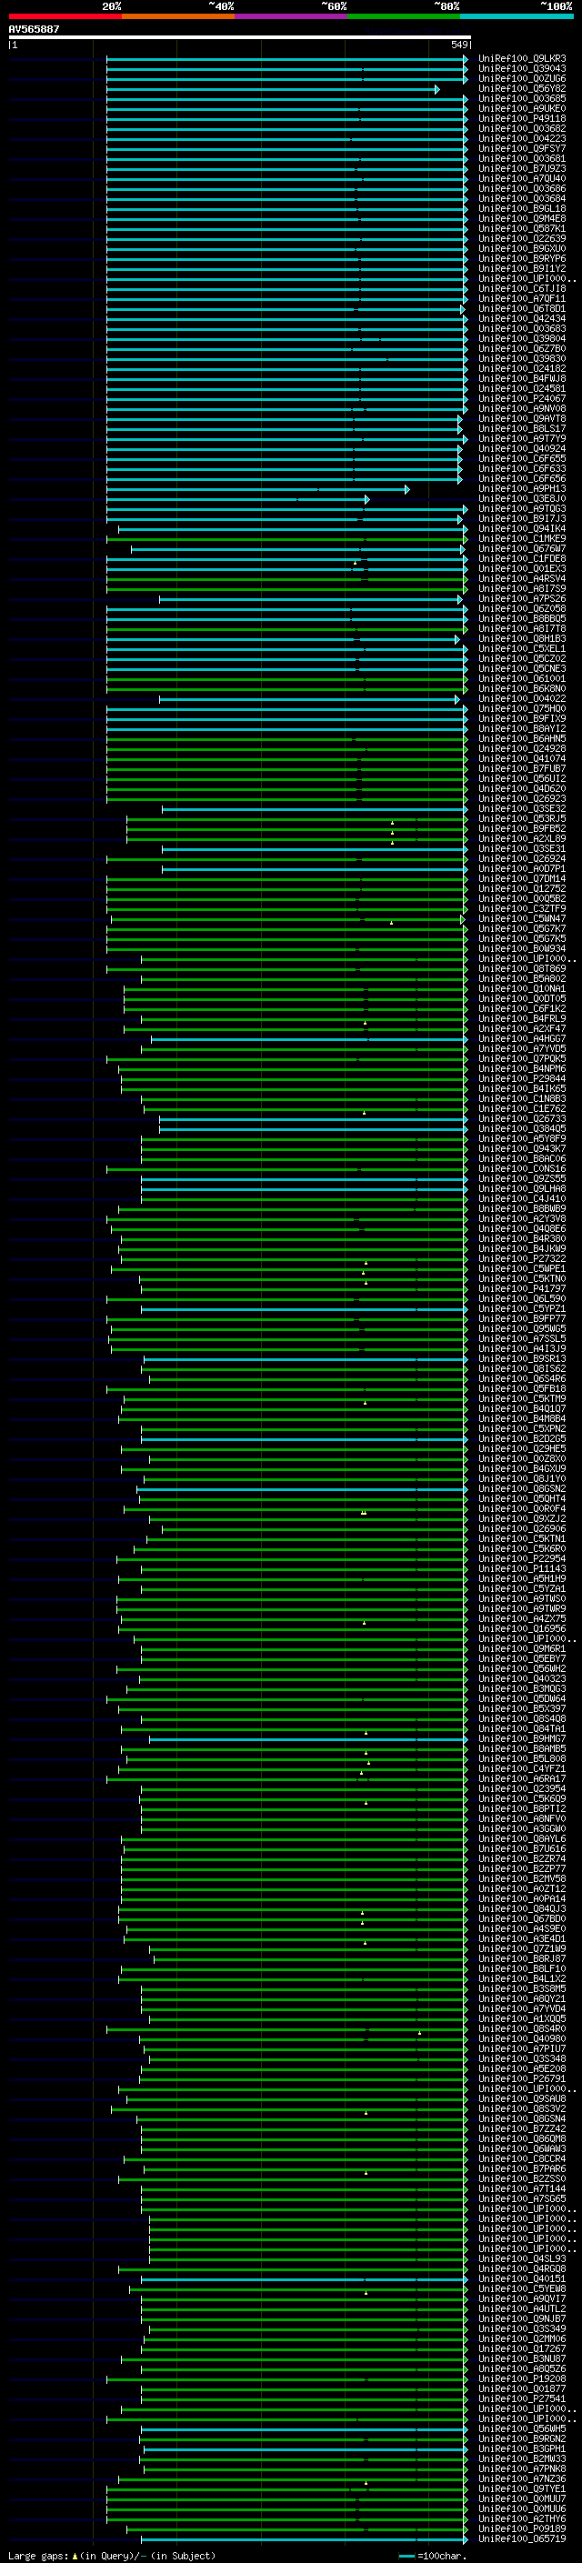Select hit UniRef100_P11143
Screen dimensions: 582x2563
click(522, 1569)
